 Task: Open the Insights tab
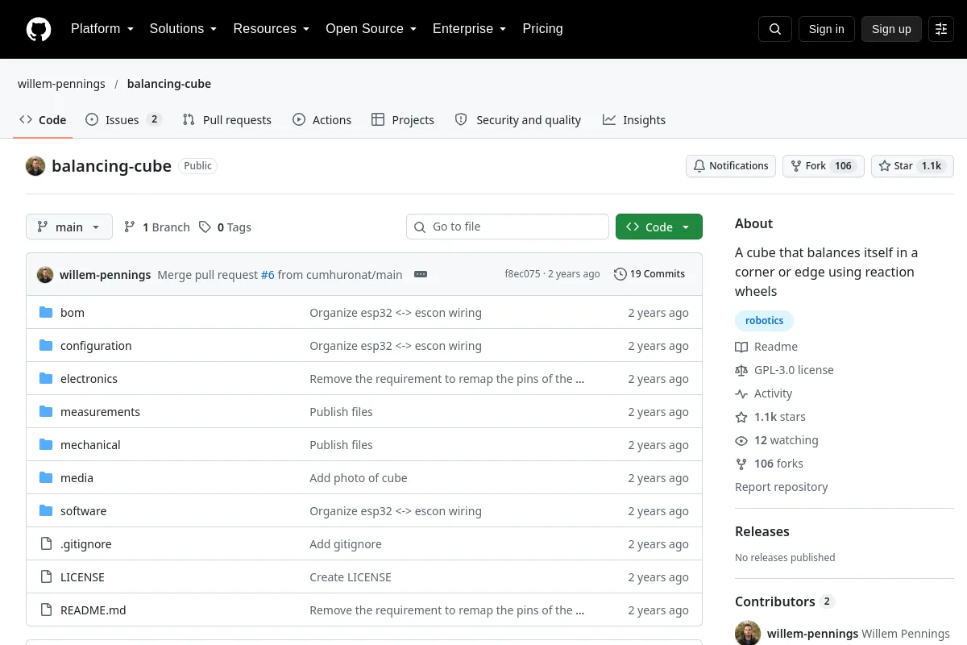(x=634, y=120)
